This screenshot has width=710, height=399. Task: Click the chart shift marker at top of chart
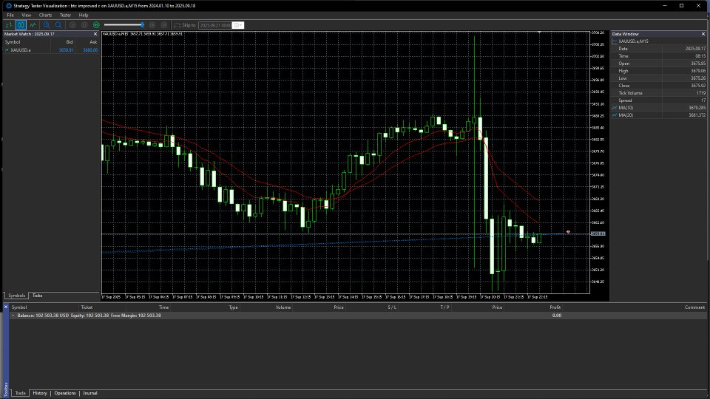[539, 33]
